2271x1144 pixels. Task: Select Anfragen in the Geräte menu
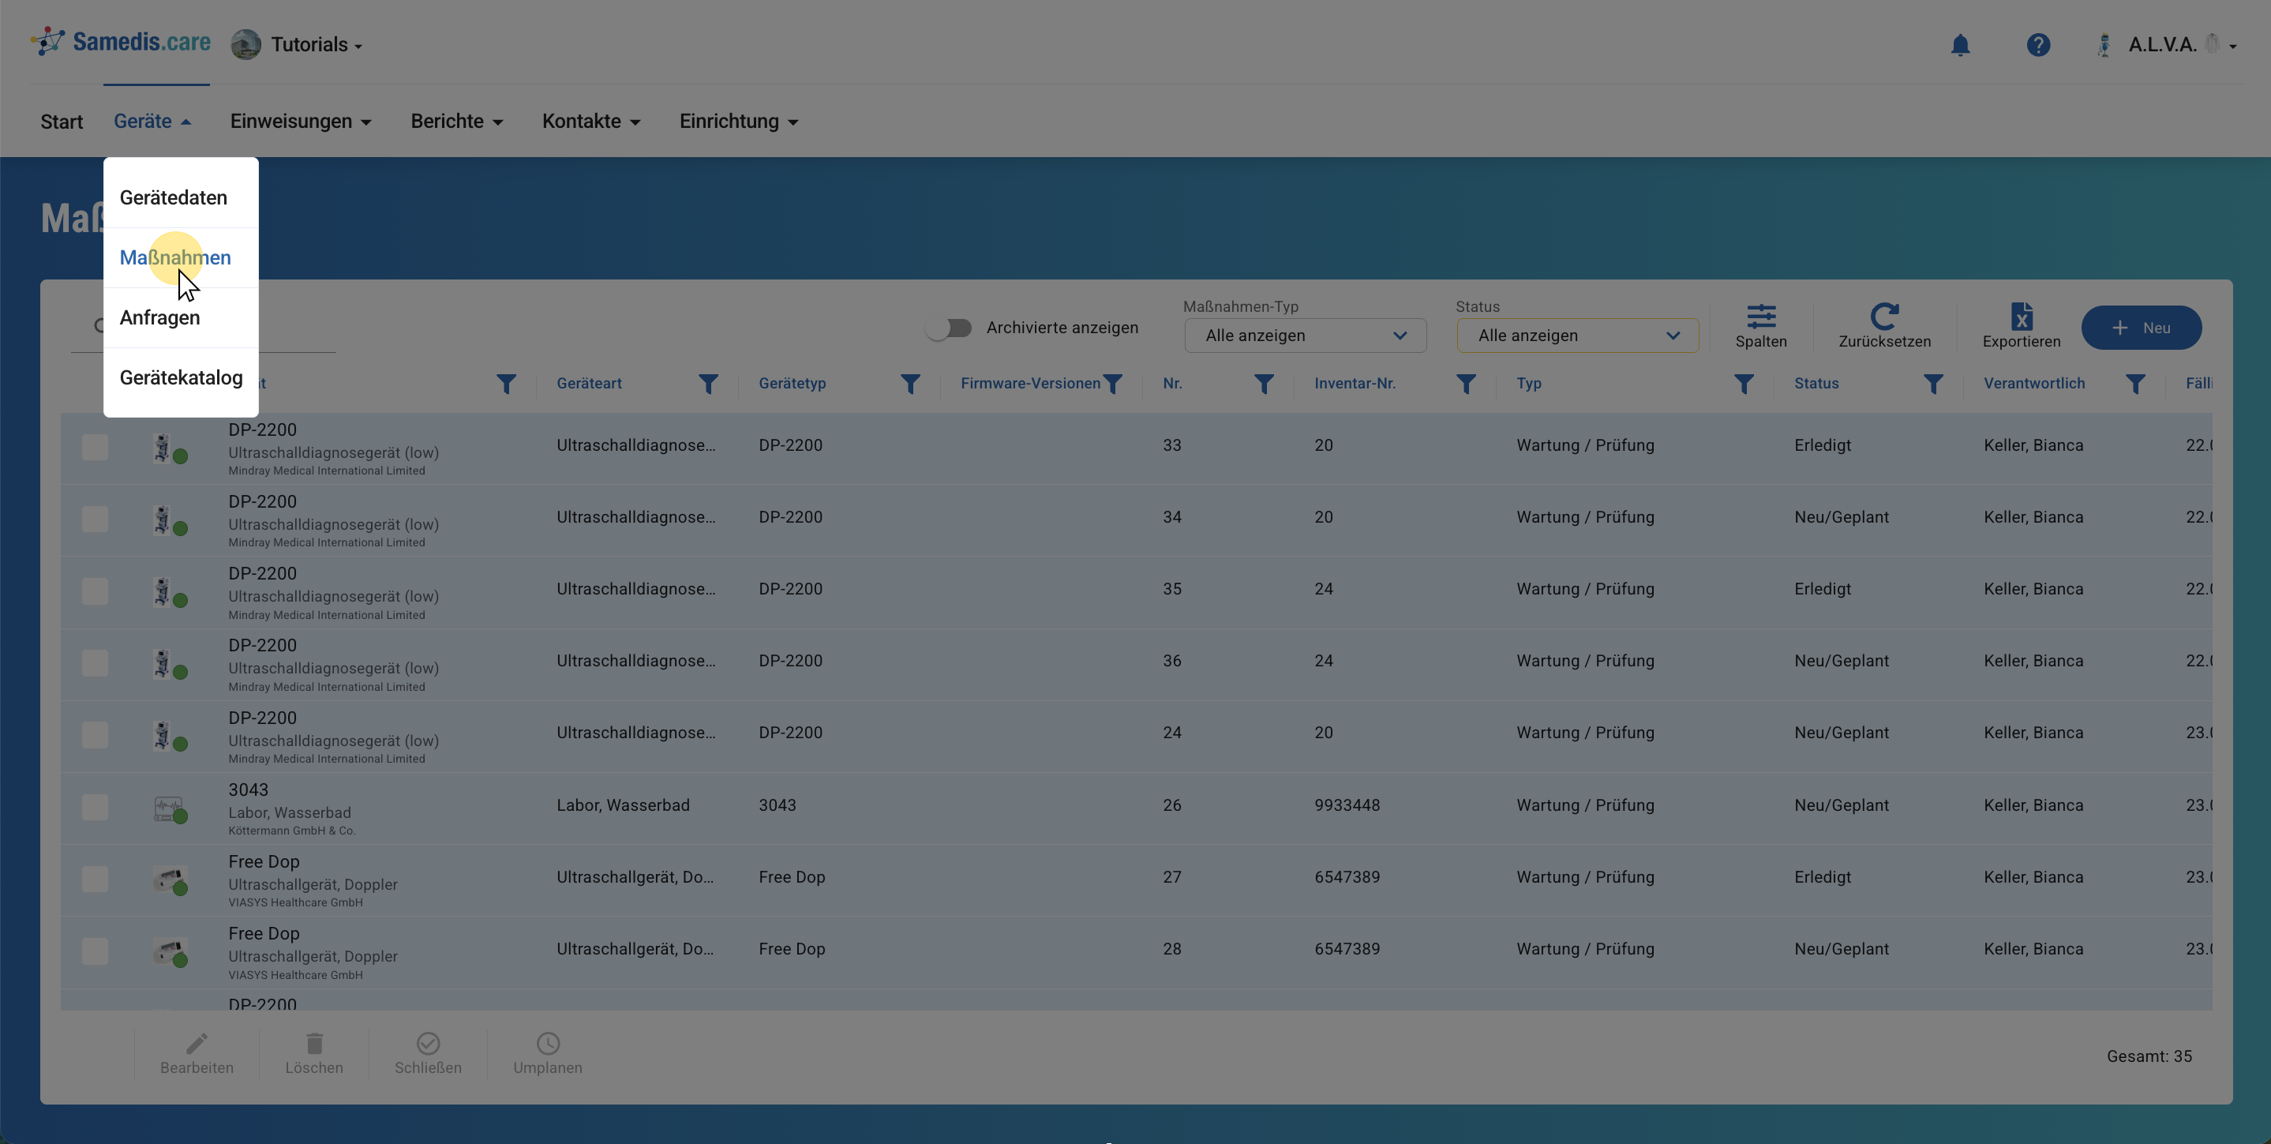[159, 318]
